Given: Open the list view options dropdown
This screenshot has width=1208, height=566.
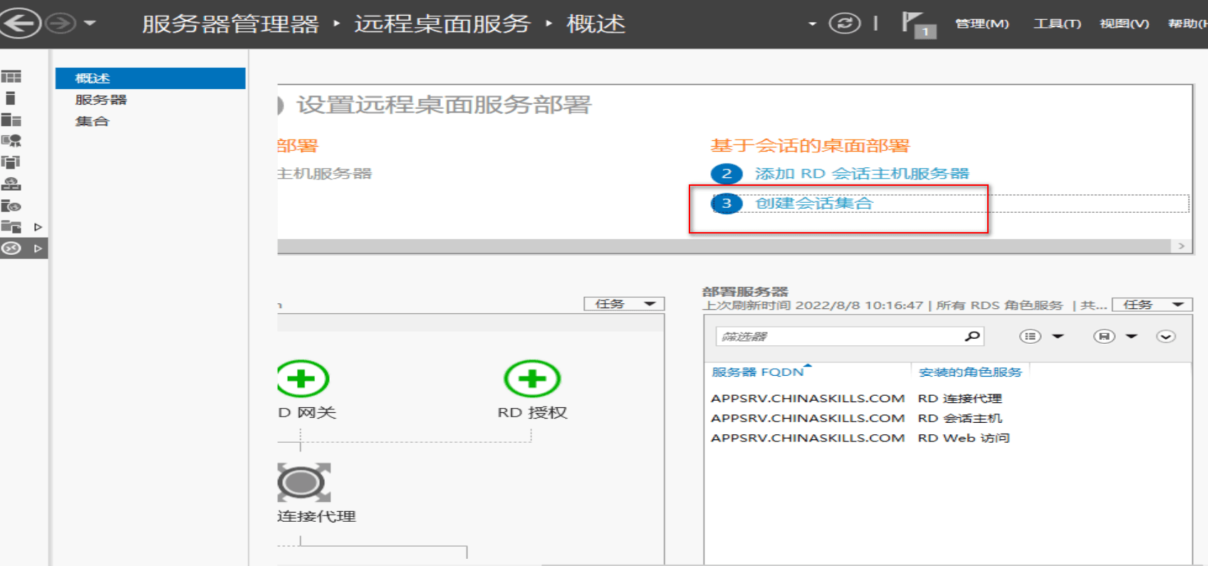Looking at the screenshot, I should (x=1041, y=336).
